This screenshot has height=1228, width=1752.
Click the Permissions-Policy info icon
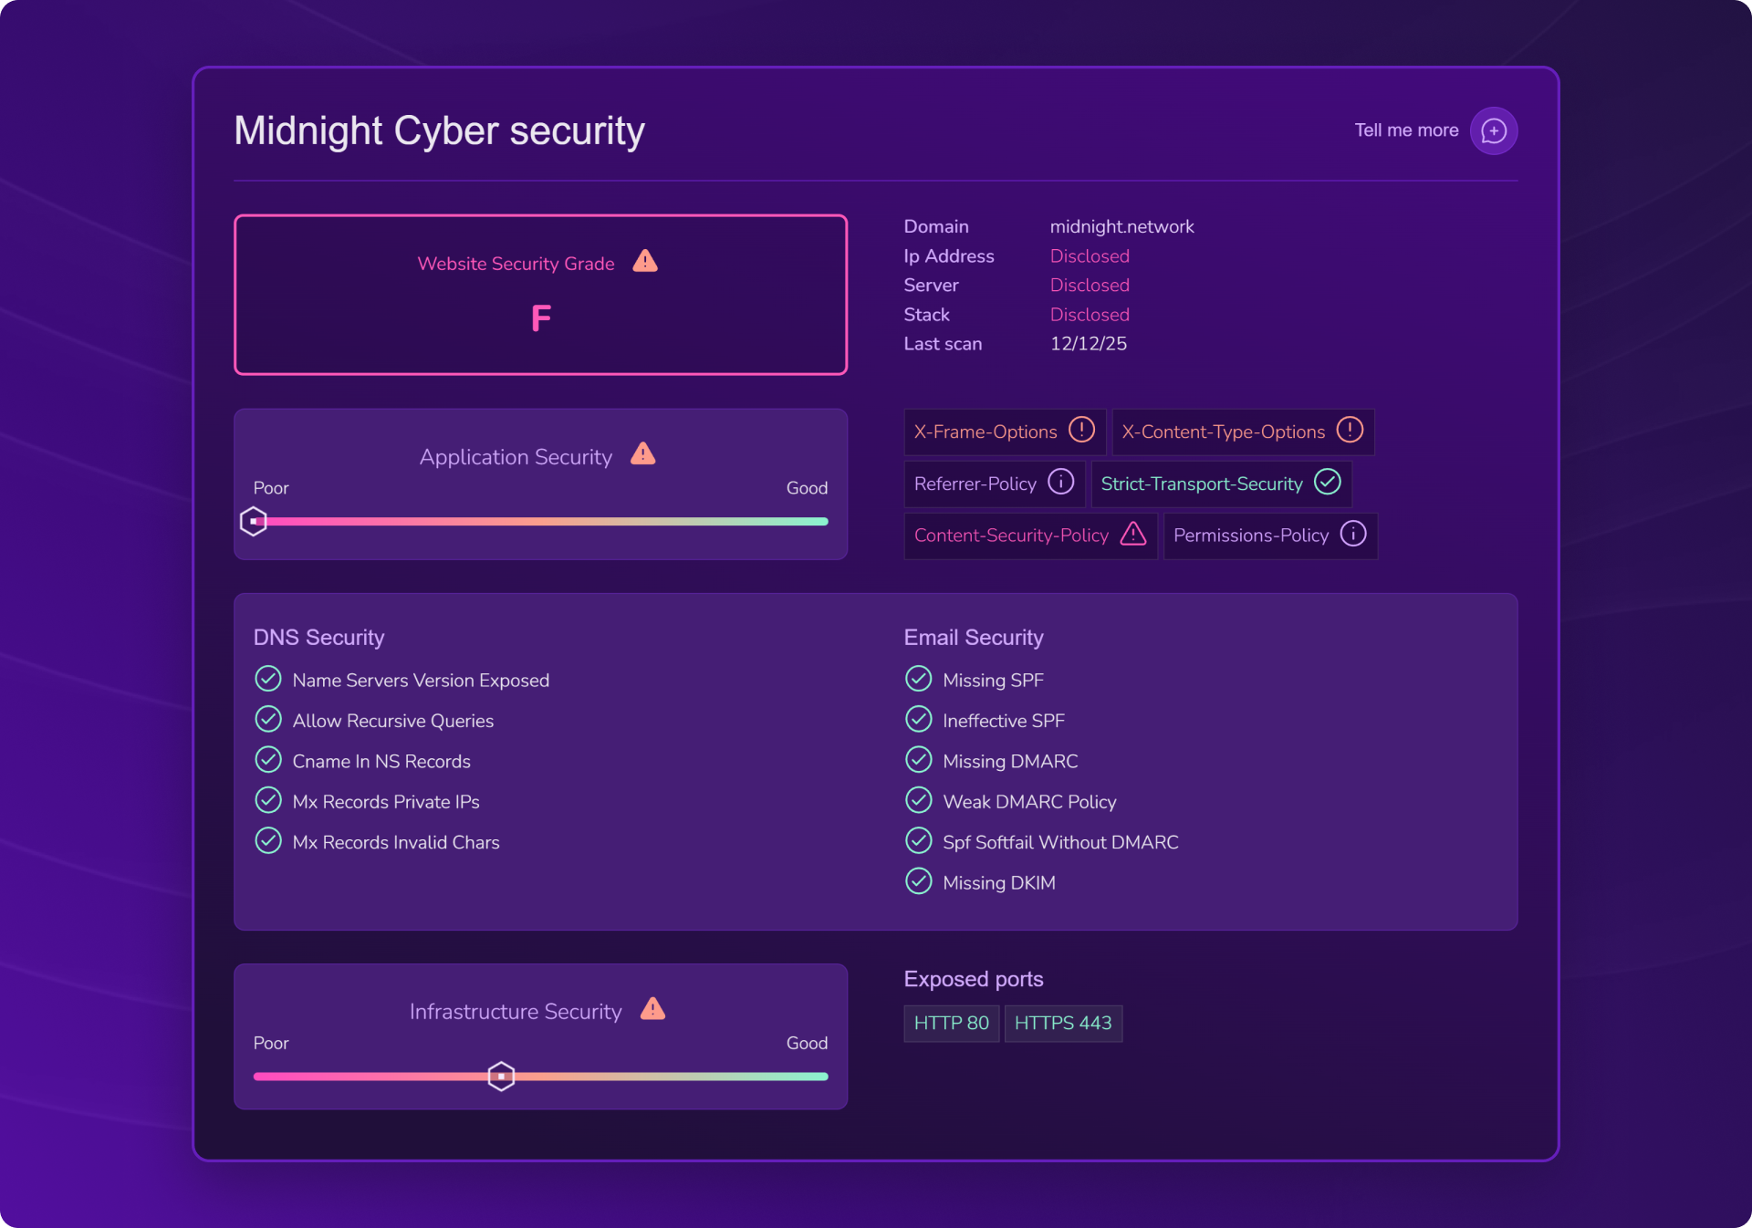(1352, 534)
